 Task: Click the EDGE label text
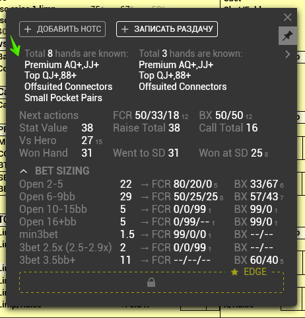click(x=255, y=272)
